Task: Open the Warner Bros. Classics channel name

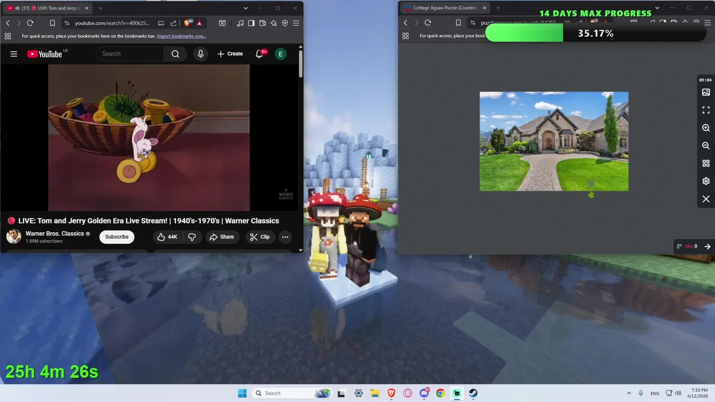Action: pos(55,233)
